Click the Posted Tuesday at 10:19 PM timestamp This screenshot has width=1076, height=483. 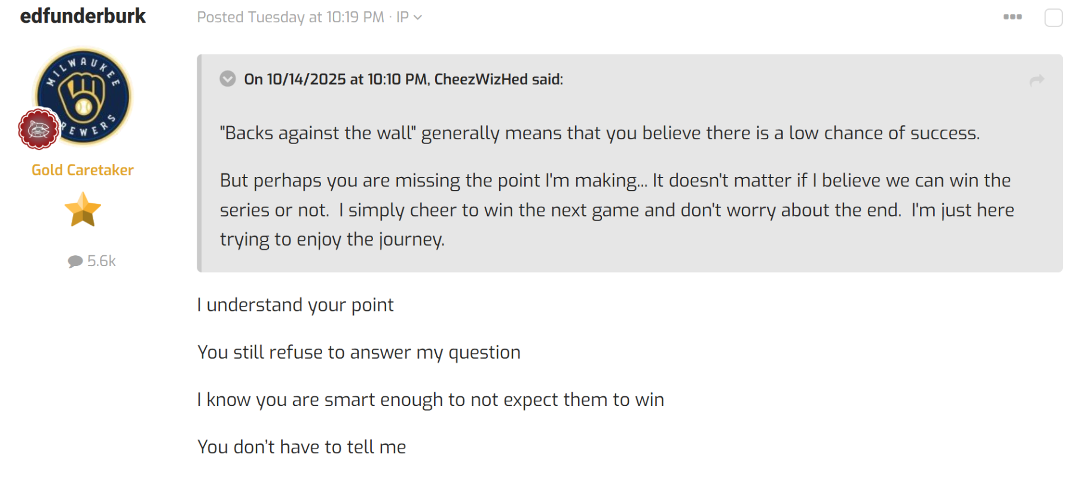click(291, 17)
